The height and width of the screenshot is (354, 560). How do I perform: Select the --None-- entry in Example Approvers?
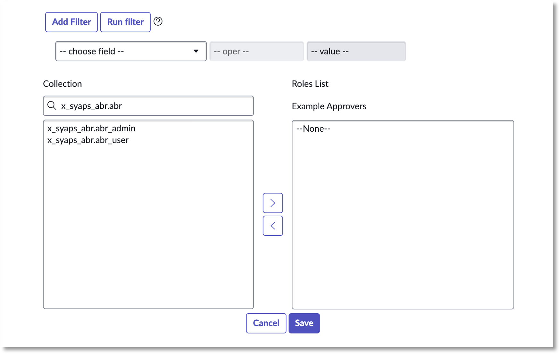click(313, 129)
